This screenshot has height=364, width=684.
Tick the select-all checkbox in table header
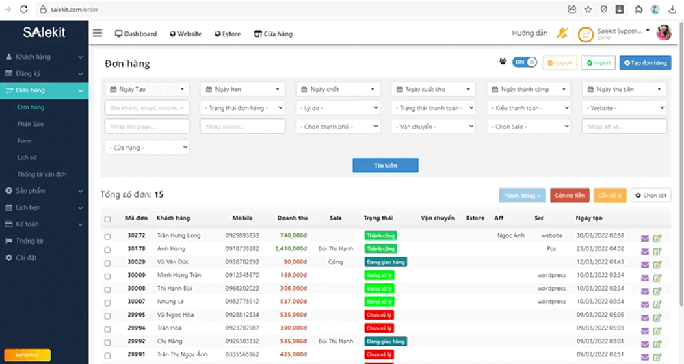(108, 219)
